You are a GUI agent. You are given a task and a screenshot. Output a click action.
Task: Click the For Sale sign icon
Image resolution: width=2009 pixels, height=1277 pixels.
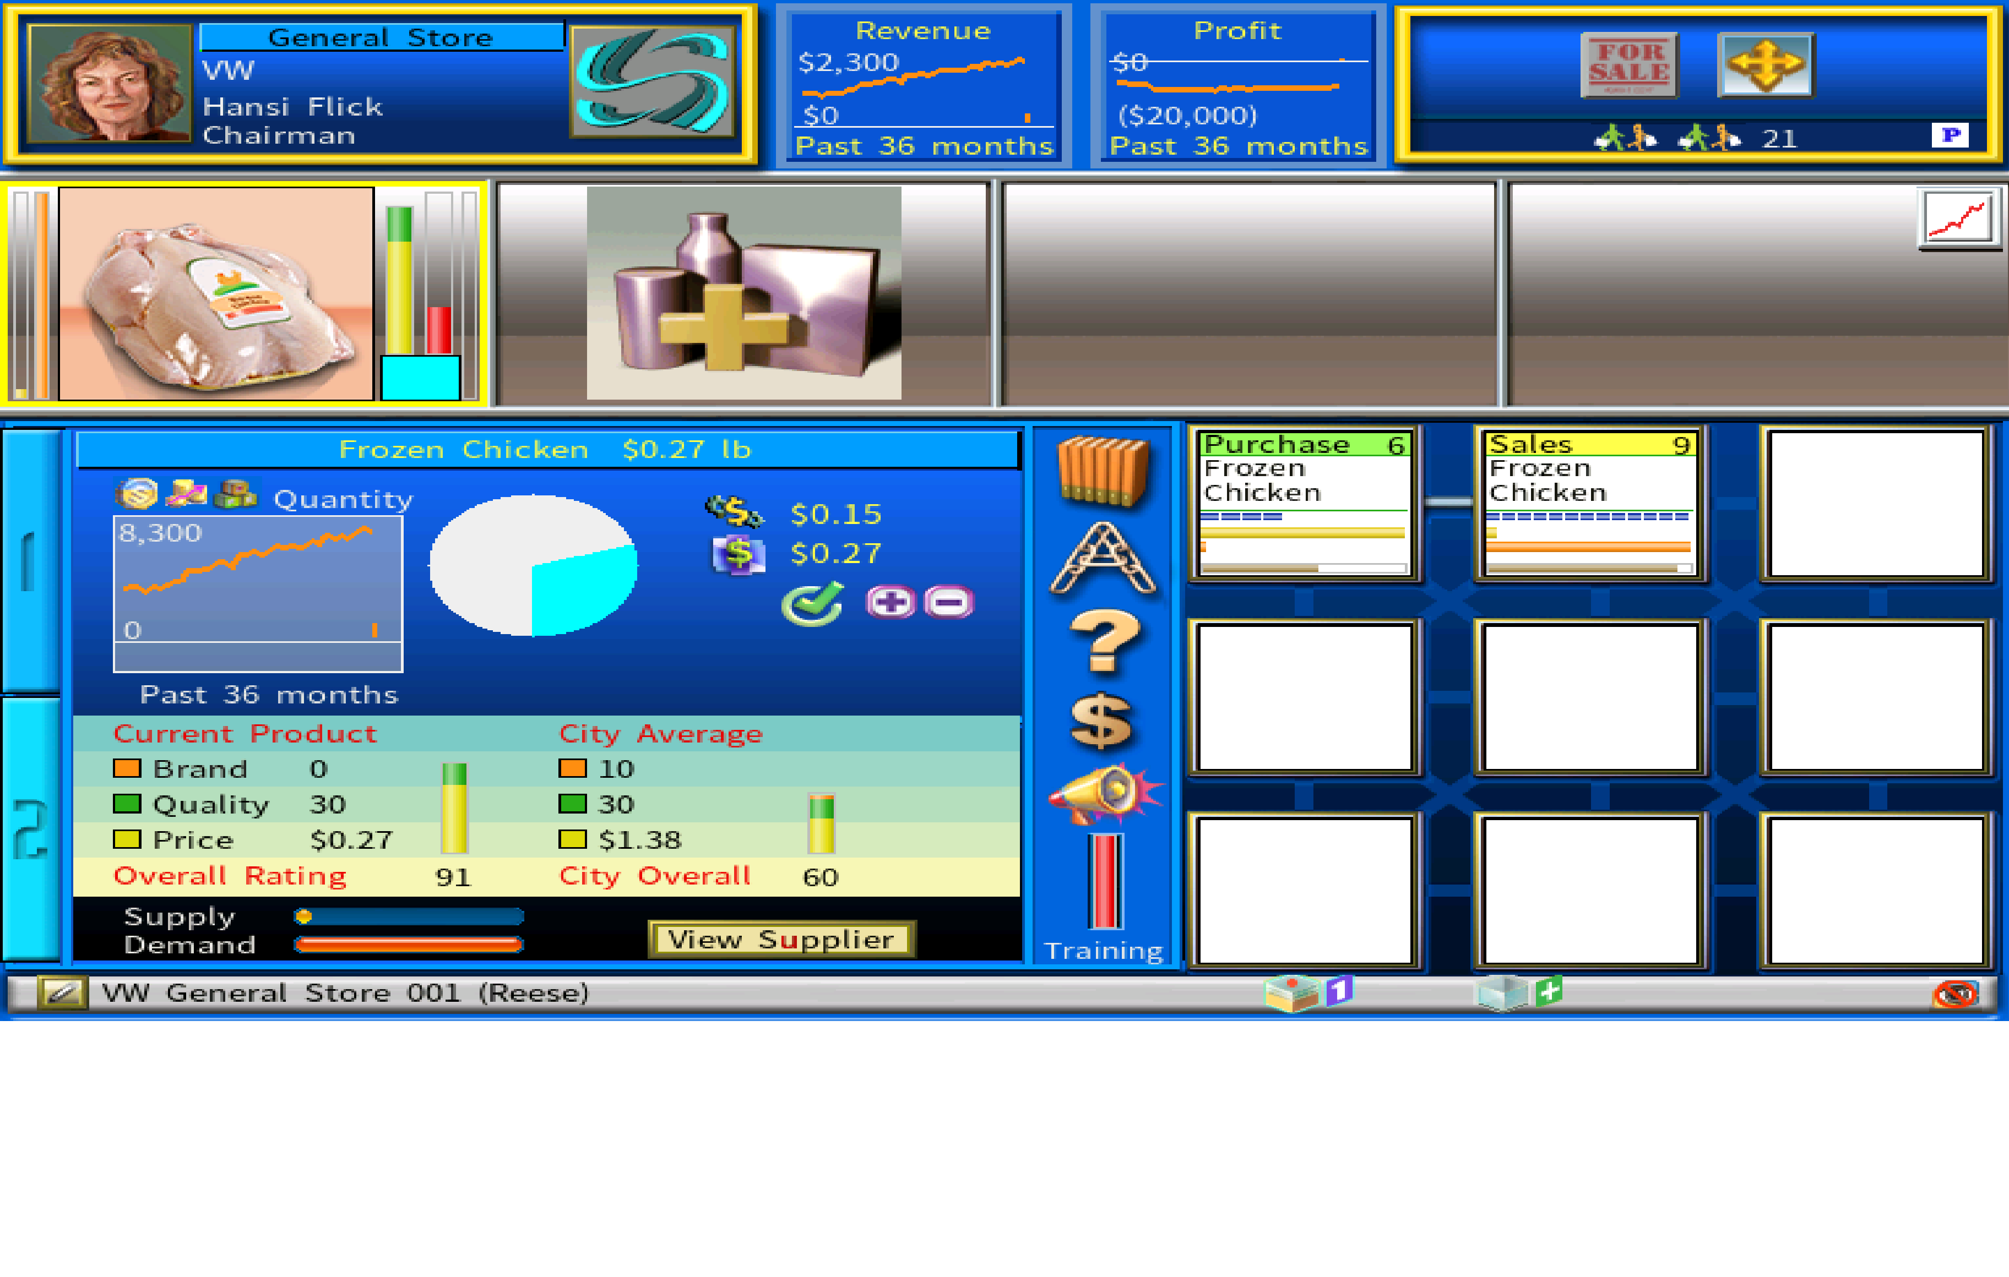point(1628,65)
